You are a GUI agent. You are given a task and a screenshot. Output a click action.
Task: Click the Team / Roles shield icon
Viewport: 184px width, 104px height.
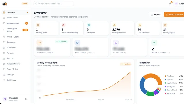[4, 69]
